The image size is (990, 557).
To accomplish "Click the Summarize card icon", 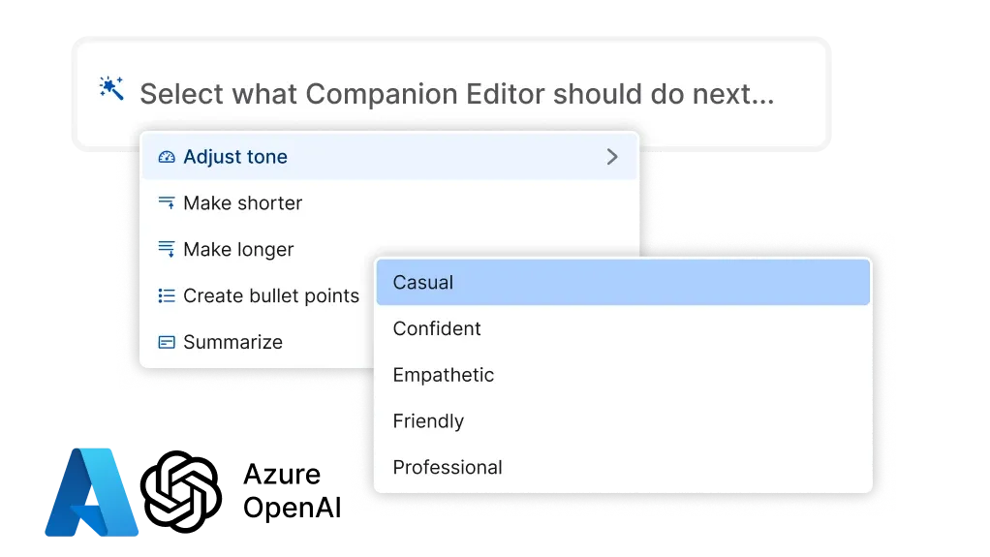I will 167,343.
